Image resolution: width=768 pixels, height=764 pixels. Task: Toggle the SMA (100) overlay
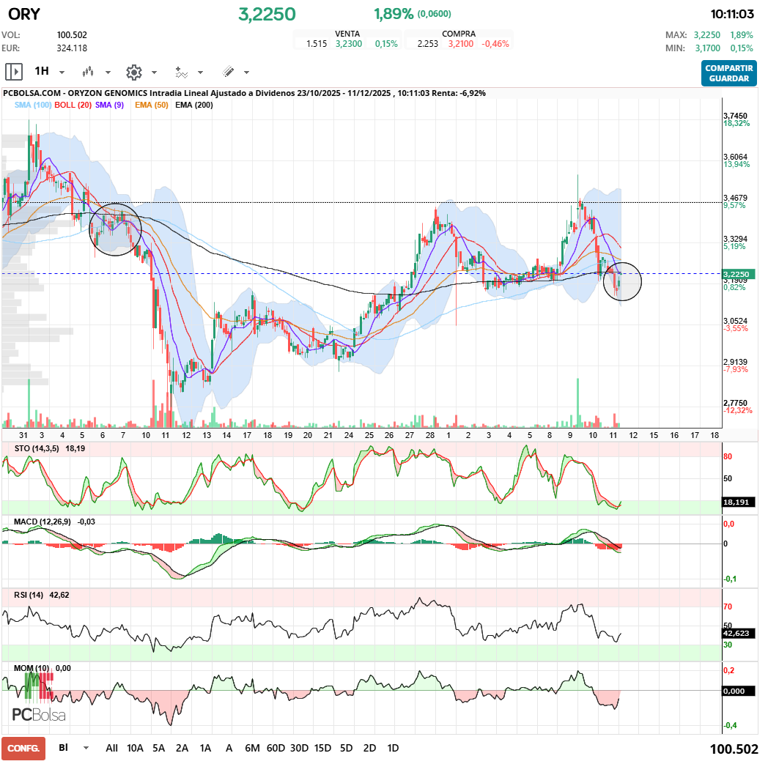(x=33, y=105)
